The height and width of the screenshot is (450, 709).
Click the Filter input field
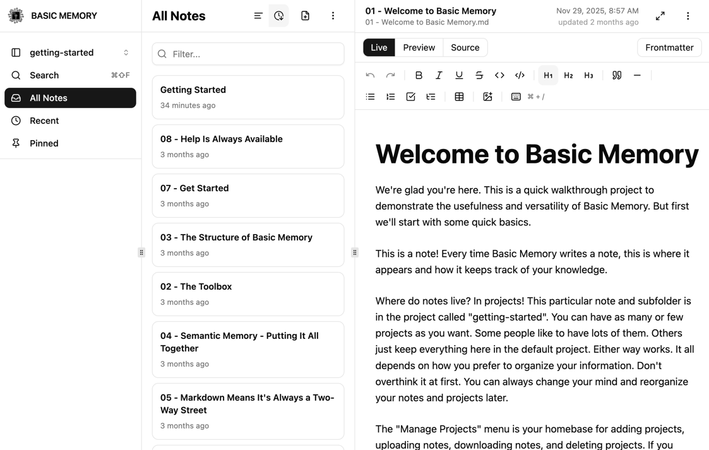point(248,54)
